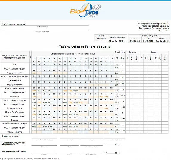
Task: Click 'Унифицированная форма № Т-13' text
Action: click(153, 24)
